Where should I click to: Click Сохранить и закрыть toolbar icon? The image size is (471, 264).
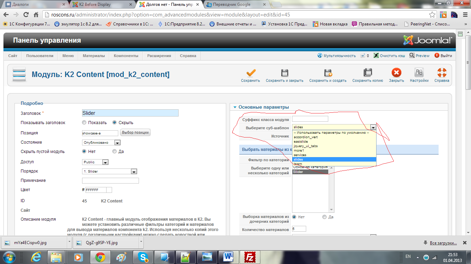284,73
